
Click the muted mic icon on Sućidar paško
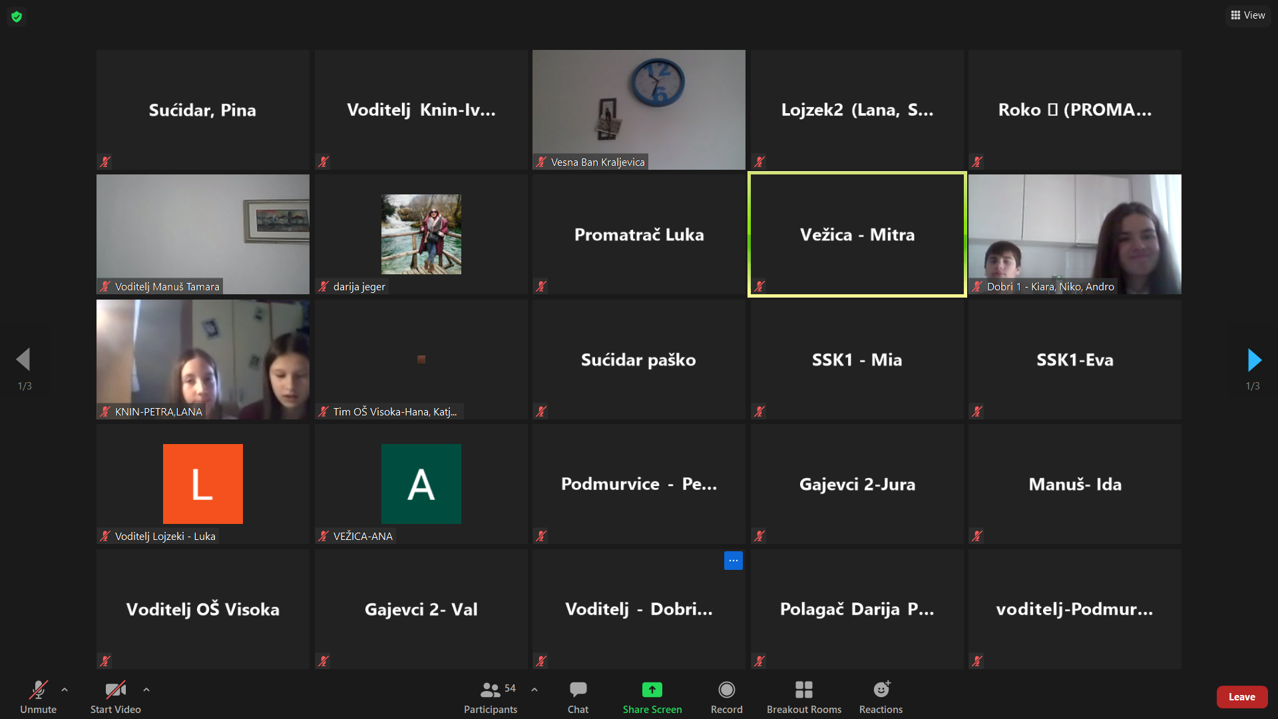tap(541, 411)
